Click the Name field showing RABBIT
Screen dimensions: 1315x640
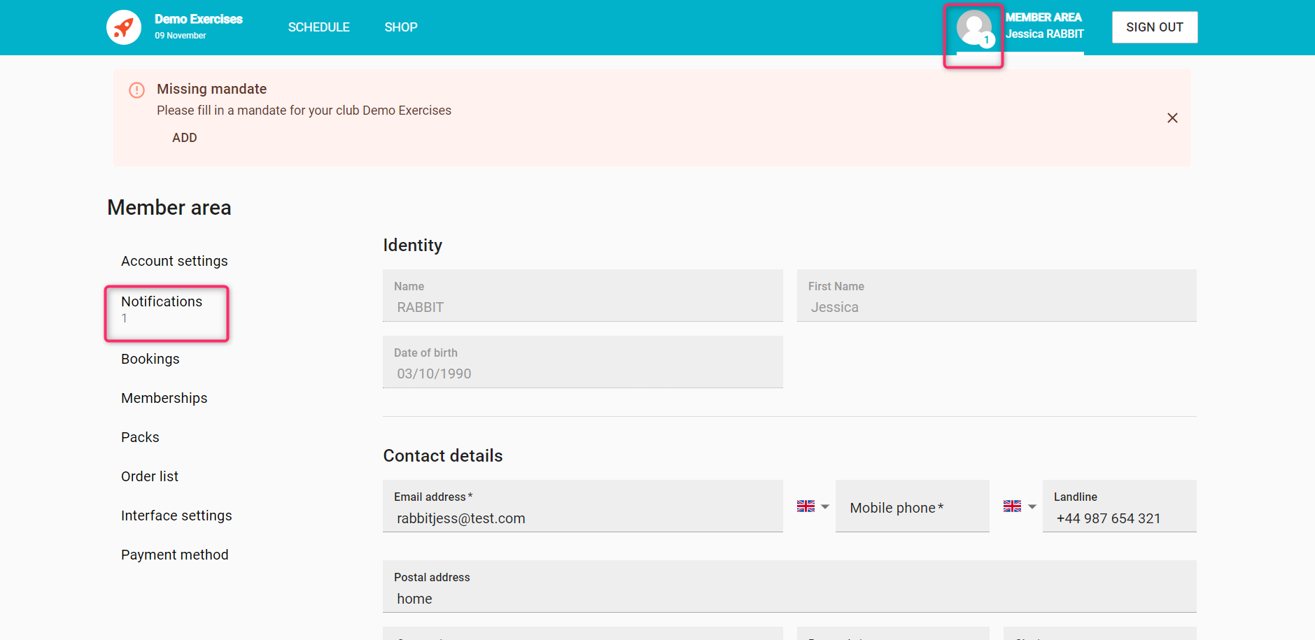[582, 296]
